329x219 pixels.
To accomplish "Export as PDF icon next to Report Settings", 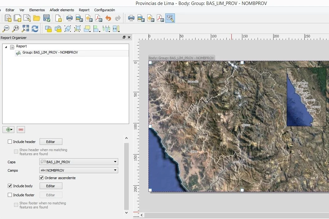I will click(x=161, y=18).
